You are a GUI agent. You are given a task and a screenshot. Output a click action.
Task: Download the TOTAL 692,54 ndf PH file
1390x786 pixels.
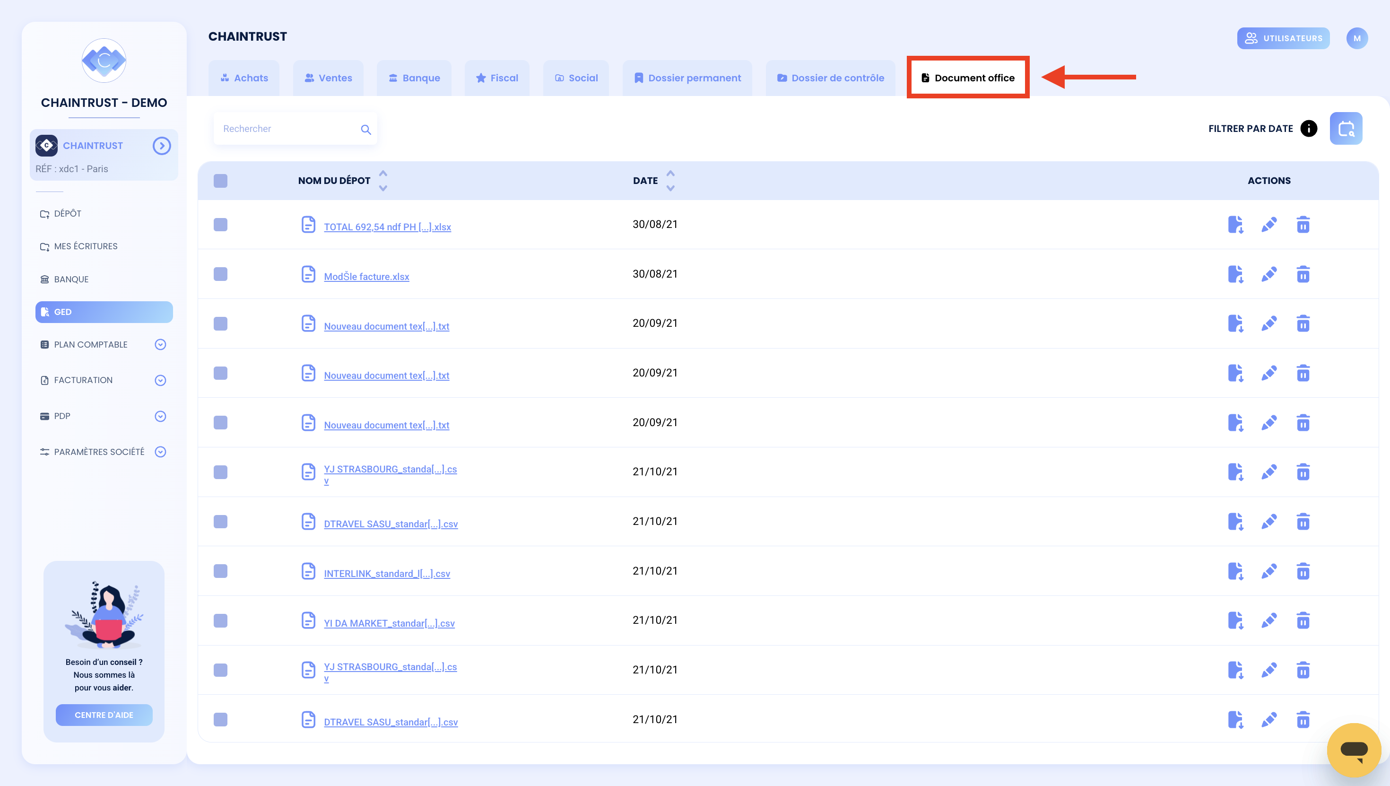pyautogui.click(x=1235, y=225)
